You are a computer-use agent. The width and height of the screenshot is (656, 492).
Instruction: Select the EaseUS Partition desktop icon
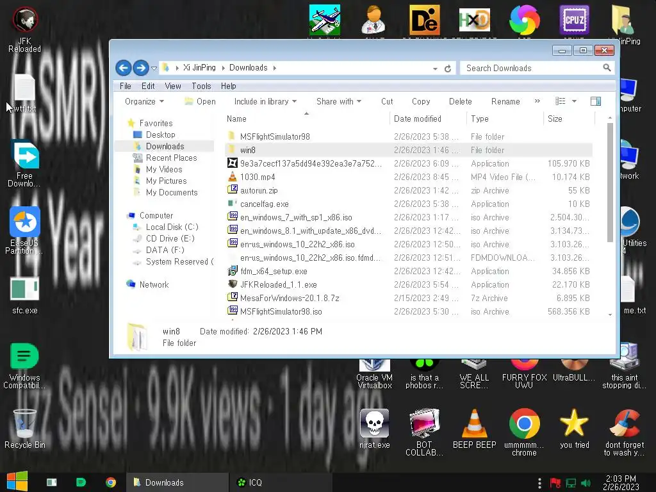[25, 230]
